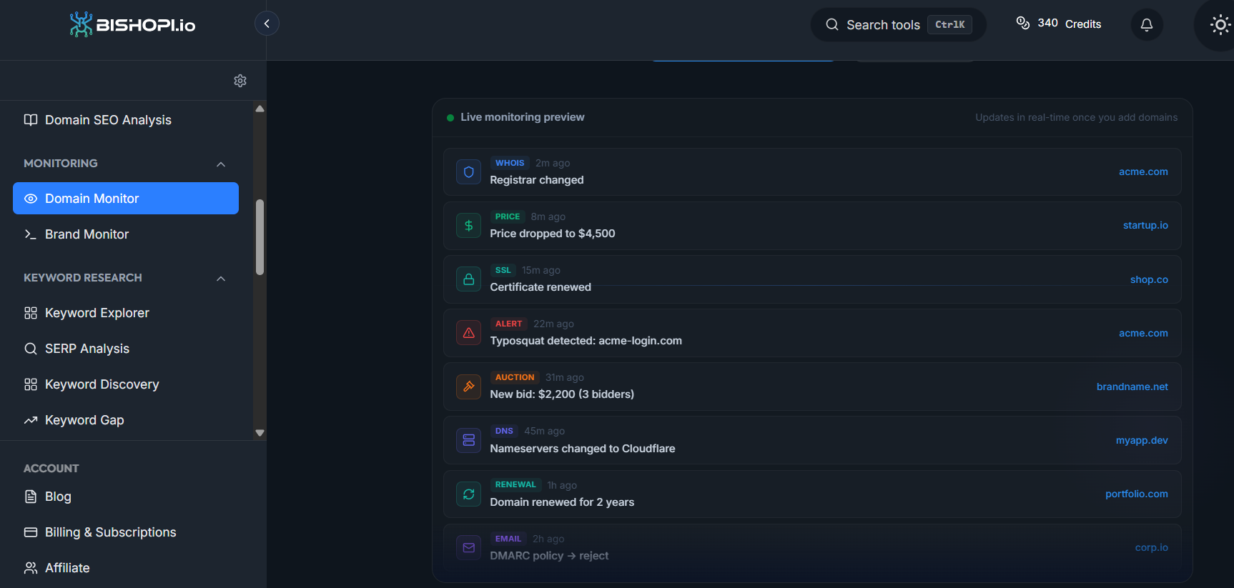Open the notifications bell
1234x588 pixels.
click(x=1147, y=25)
